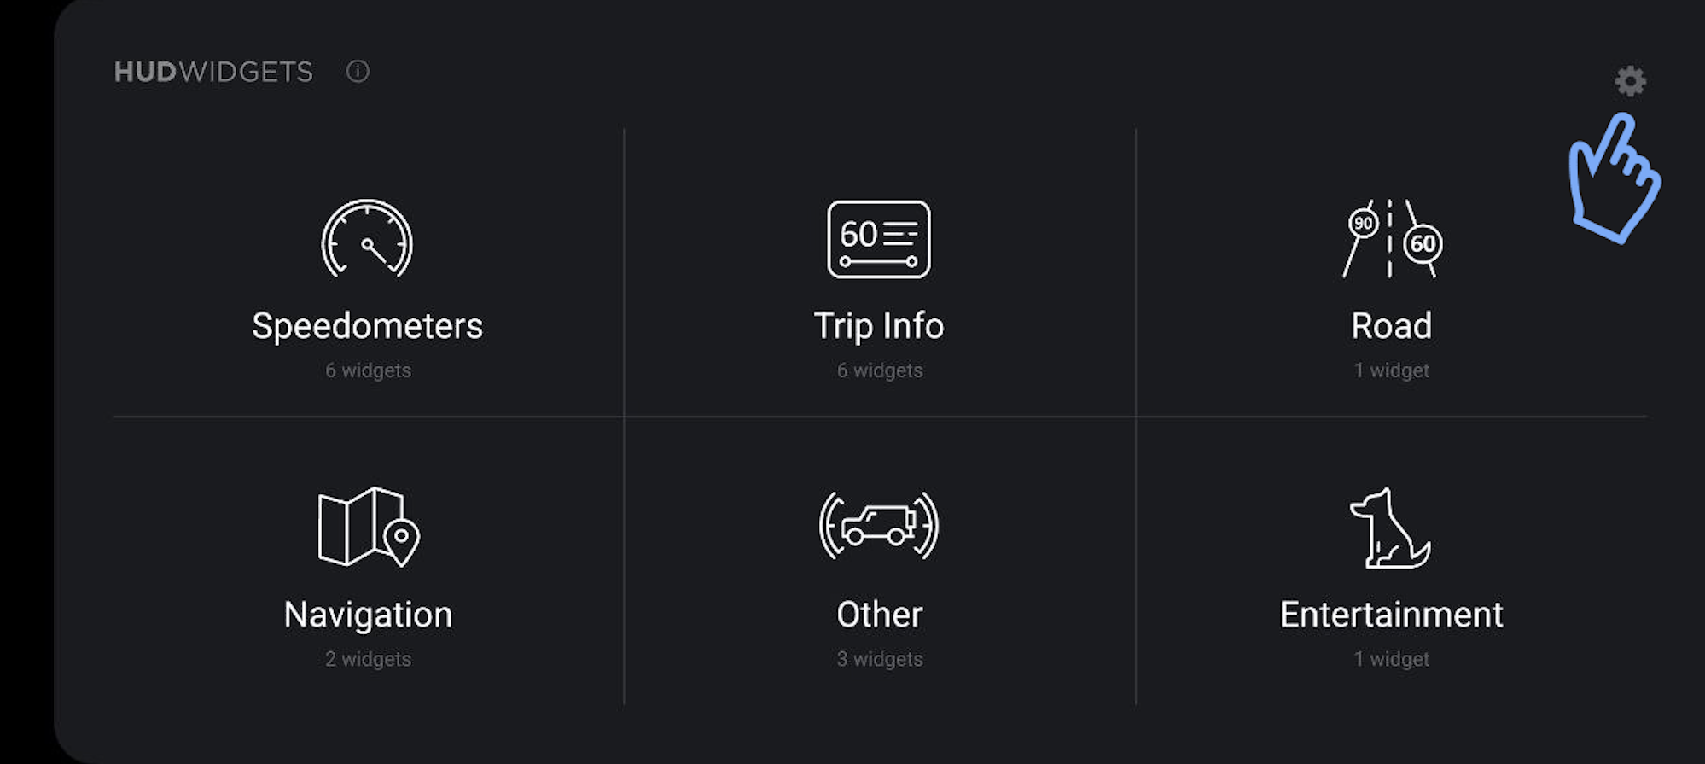Open the Entertainment category label
1705x764 pixels.
1392,615
